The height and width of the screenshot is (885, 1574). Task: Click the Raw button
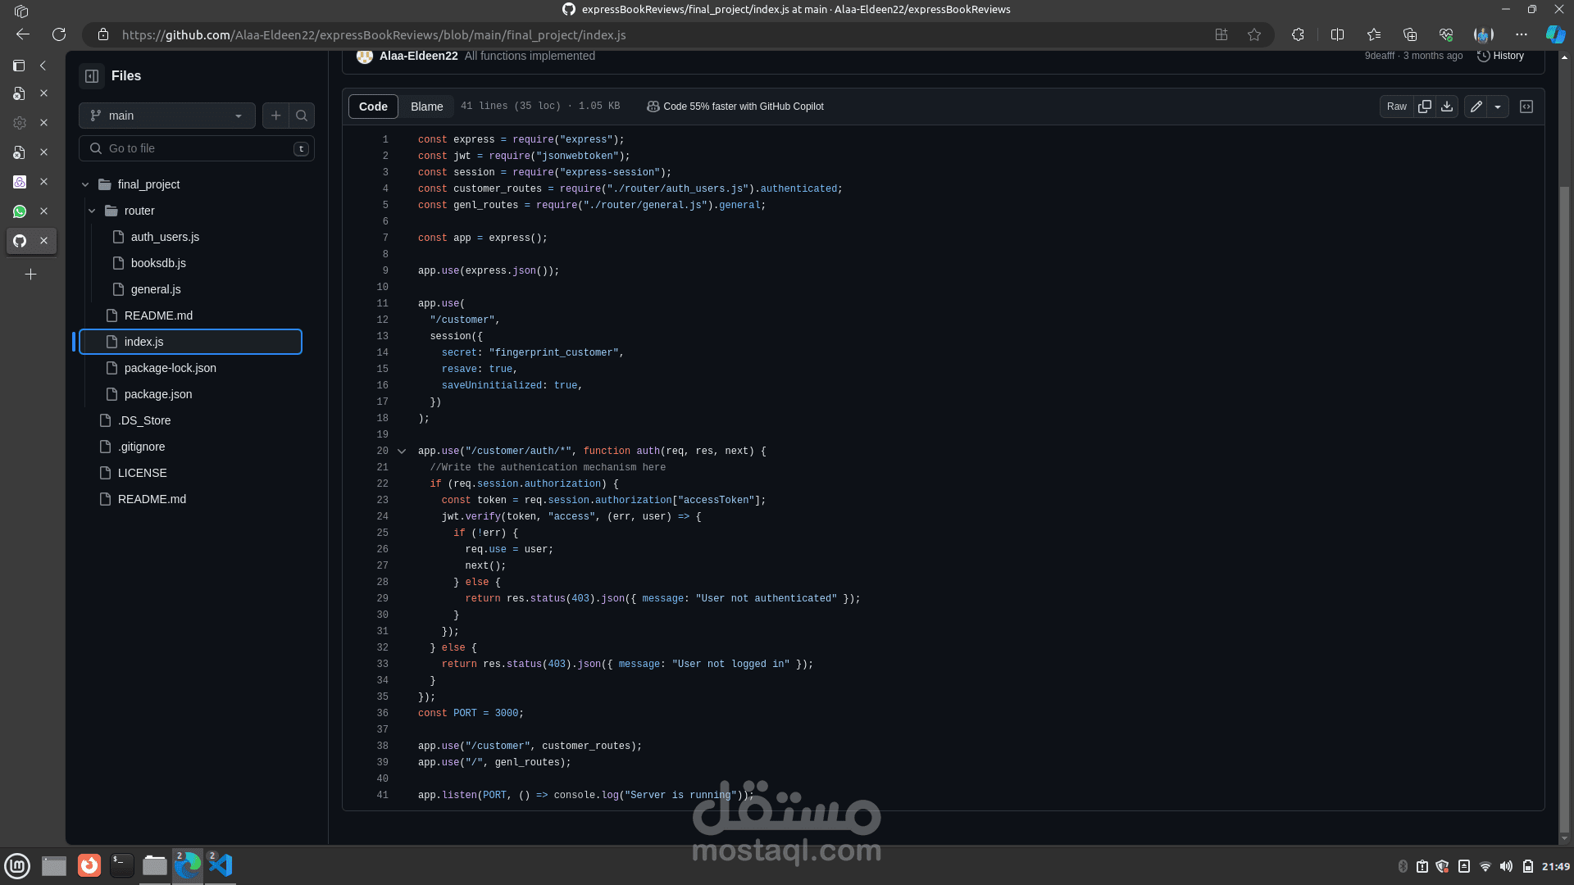[x=1396, y=107]
